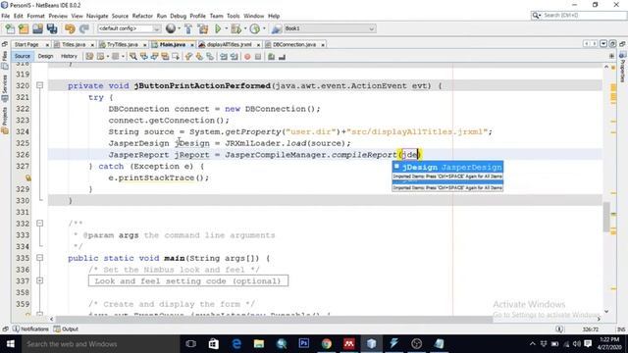Click the New Project toolbar icon
Image resolution: width=628 pixels, height=353 pixels.
pyautogui.click(x=24, y=28)
